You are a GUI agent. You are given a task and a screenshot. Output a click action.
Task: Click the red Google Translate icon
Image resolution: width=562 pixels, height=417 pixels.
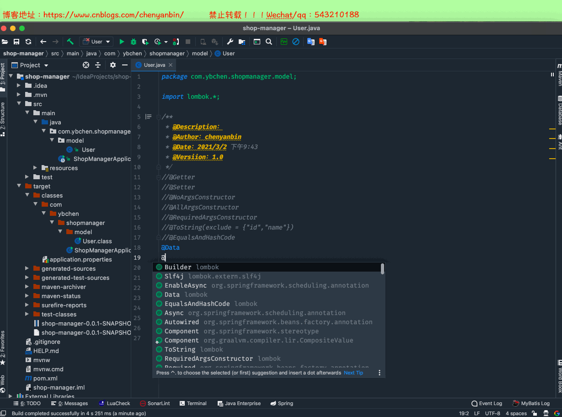coord(323,42)
